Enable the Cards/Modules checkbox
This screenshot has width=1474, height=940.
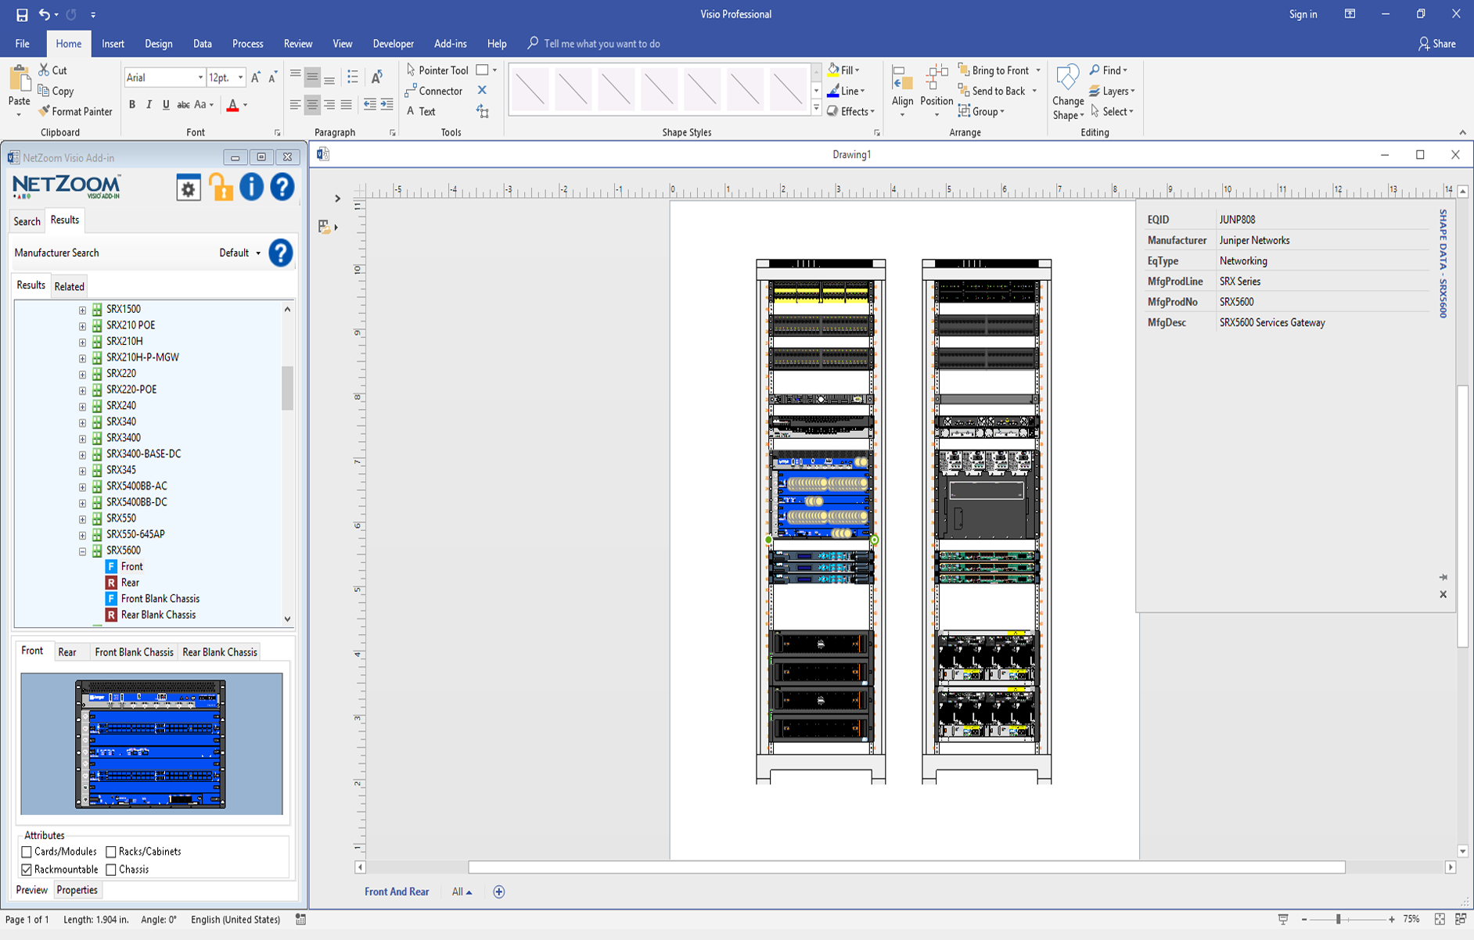click(27, 852)
